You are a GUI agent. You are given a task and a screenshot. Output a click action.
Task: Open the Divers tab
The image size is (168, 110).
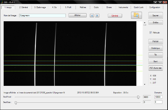click(x=109, y=7)
